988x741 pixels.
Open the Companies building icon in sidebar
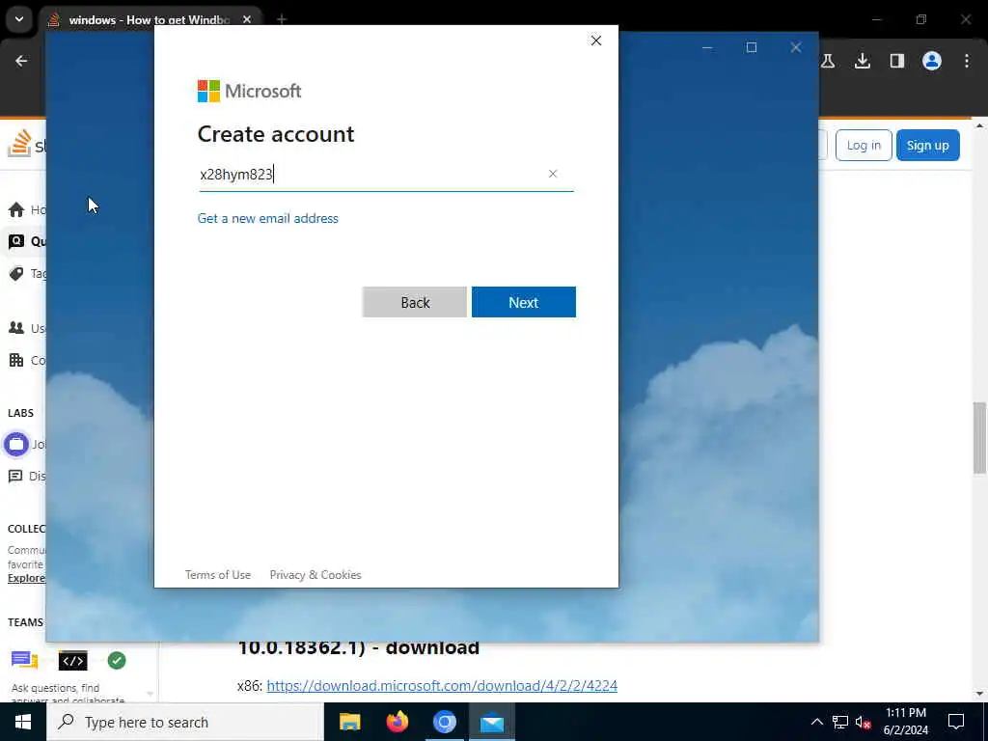pyautogui.click(x=16, y=360)
